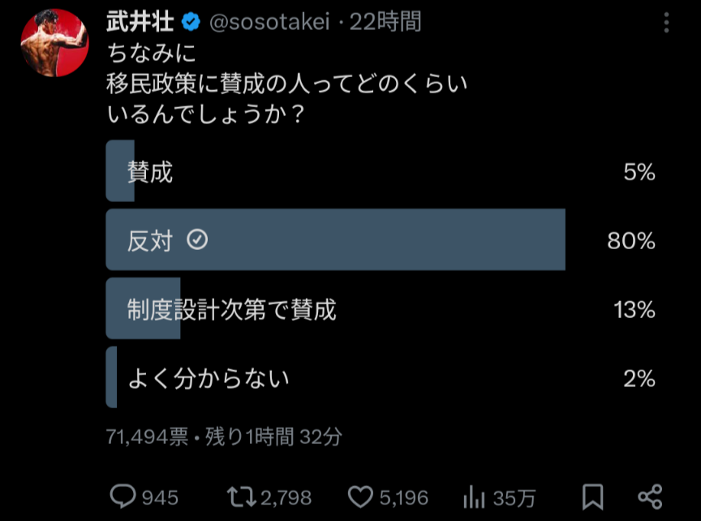
Task: Open view analytics bar chart icon
Action: [x=473, y=497]
